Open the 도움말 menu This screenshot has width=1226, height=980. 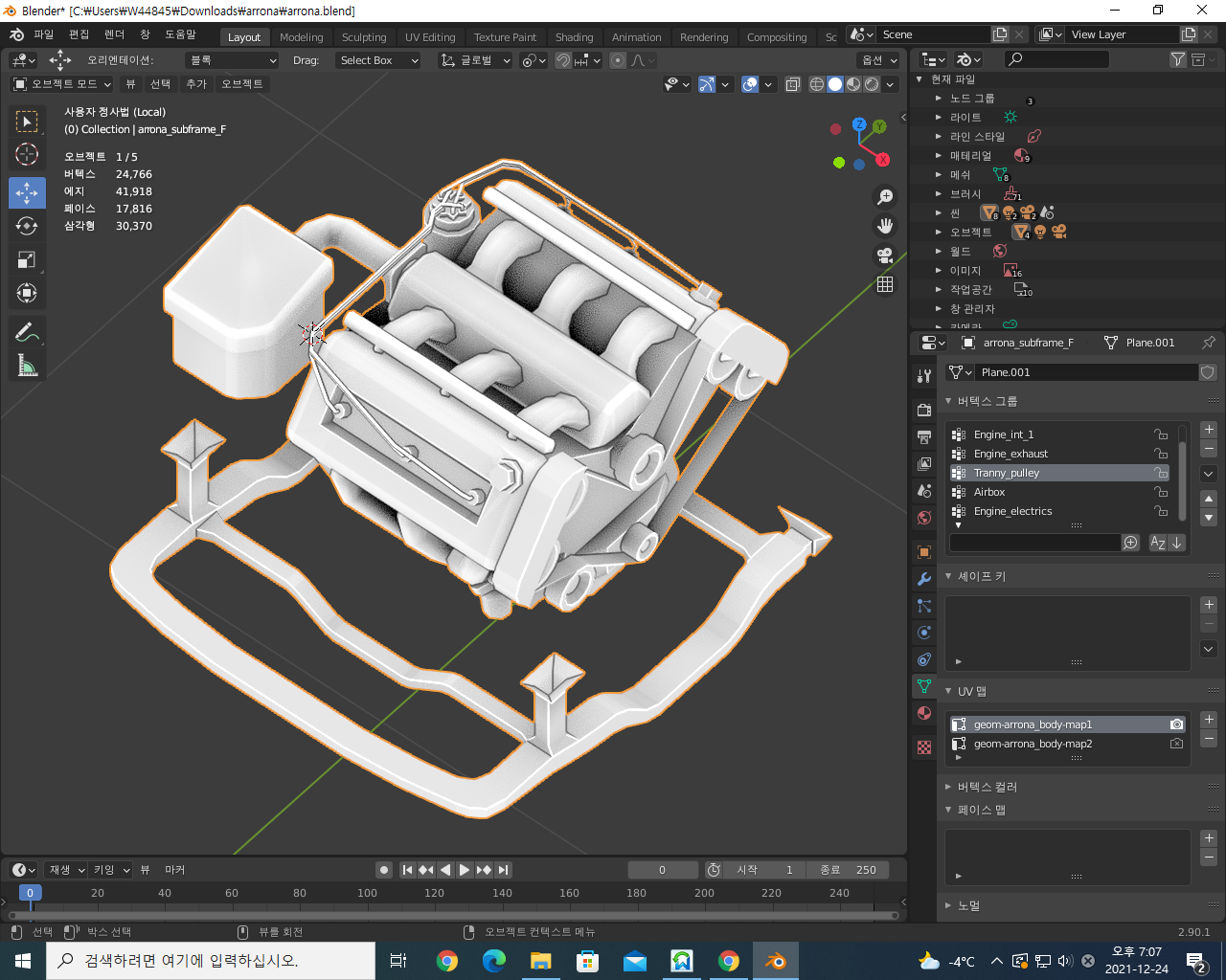pos(180,34)
